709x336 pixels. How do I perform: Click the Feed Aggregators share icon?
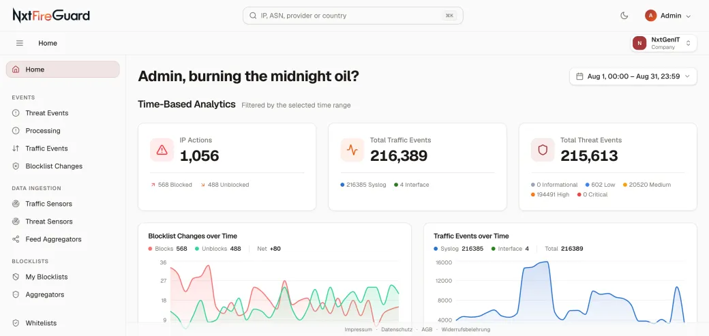coord(16,239)
